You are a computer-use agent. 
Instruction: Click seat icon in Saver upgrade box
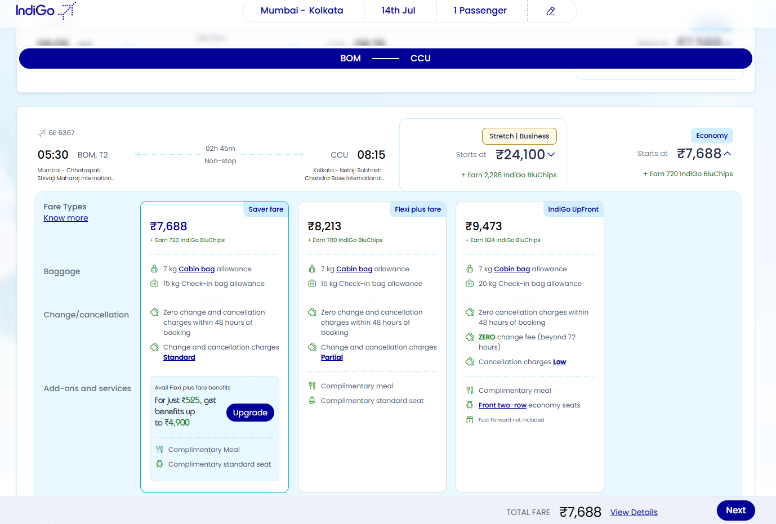(159, 464)
